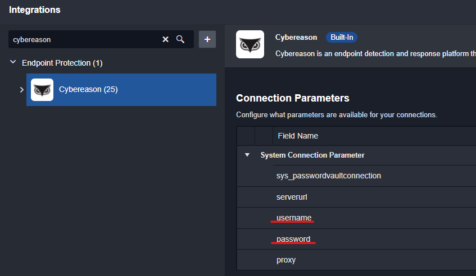This screenshot has height=276, width=476.
Task: Select the username field row
Action: tap(294, 218)
